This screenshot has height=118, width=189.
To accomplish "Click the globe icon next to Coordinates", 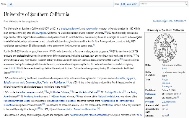I will [165, 21].
